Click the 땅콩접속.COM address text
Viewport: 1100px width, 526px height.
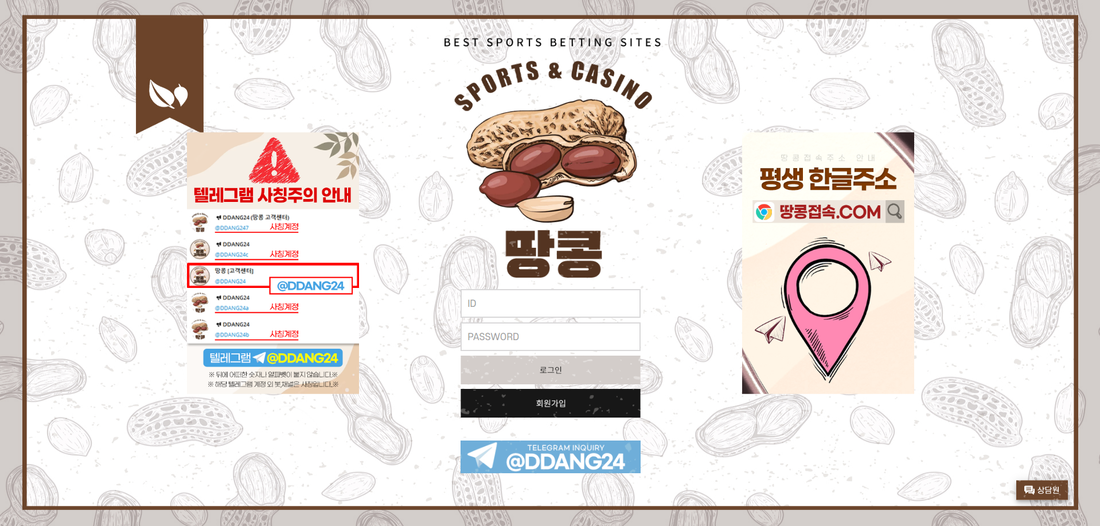[x=830, y=212]
